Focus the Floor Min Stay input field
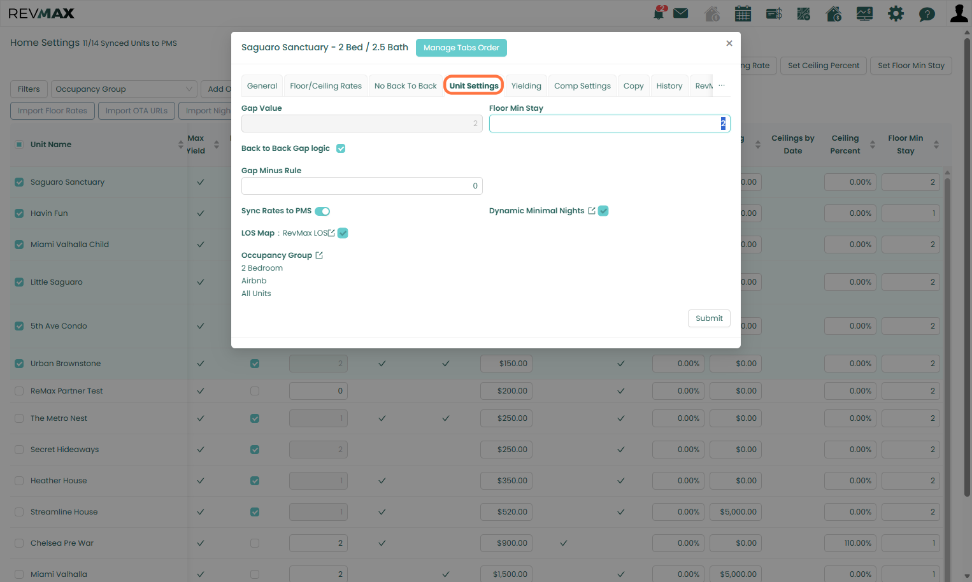The width and height of the screenshot is (972, 582). pyautogui.click(x=610, y=124)
